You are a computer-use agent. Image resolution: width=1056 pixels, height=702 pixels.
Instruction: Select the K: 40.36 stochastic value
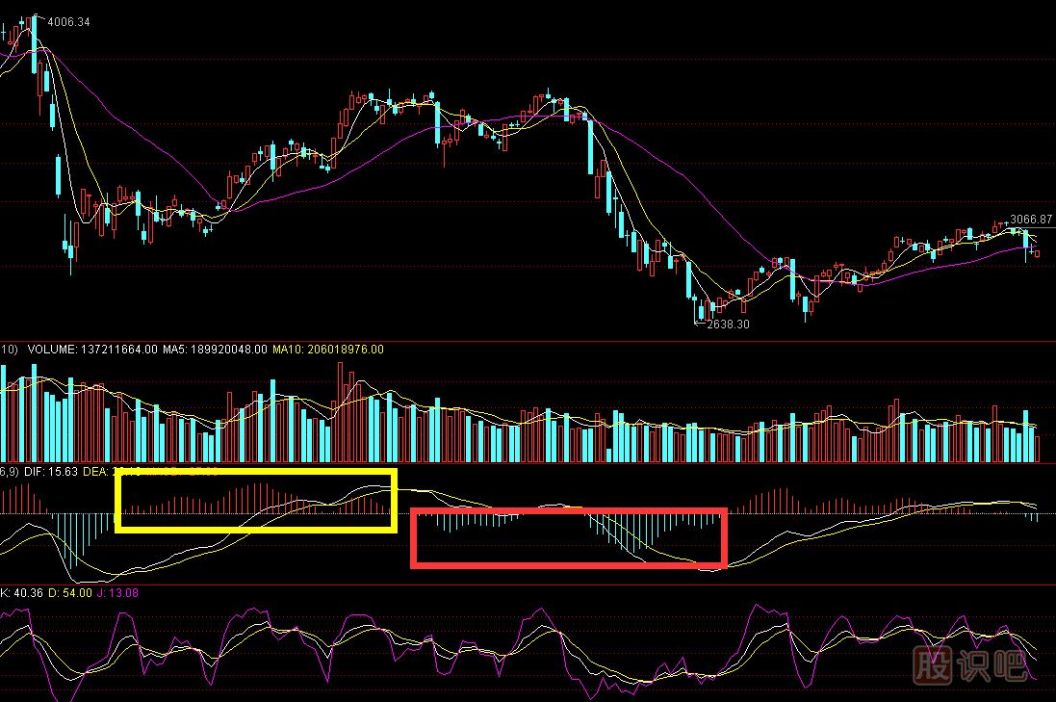21,592
